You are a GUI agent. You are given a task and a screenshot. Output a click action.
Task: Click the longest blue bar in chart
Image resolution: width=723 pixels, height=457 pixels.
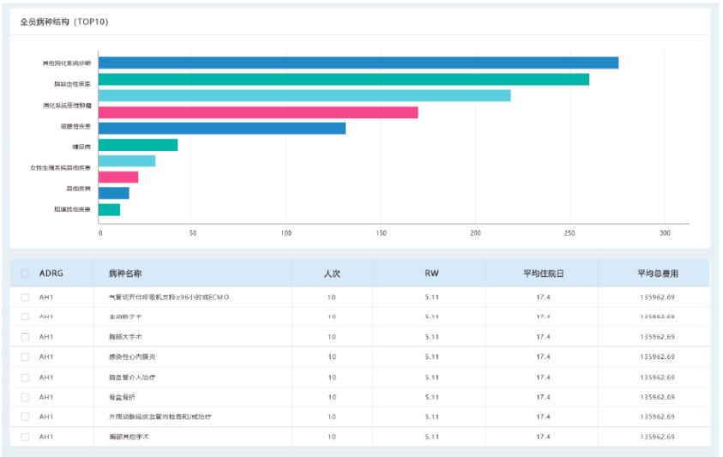coord(358,63)
